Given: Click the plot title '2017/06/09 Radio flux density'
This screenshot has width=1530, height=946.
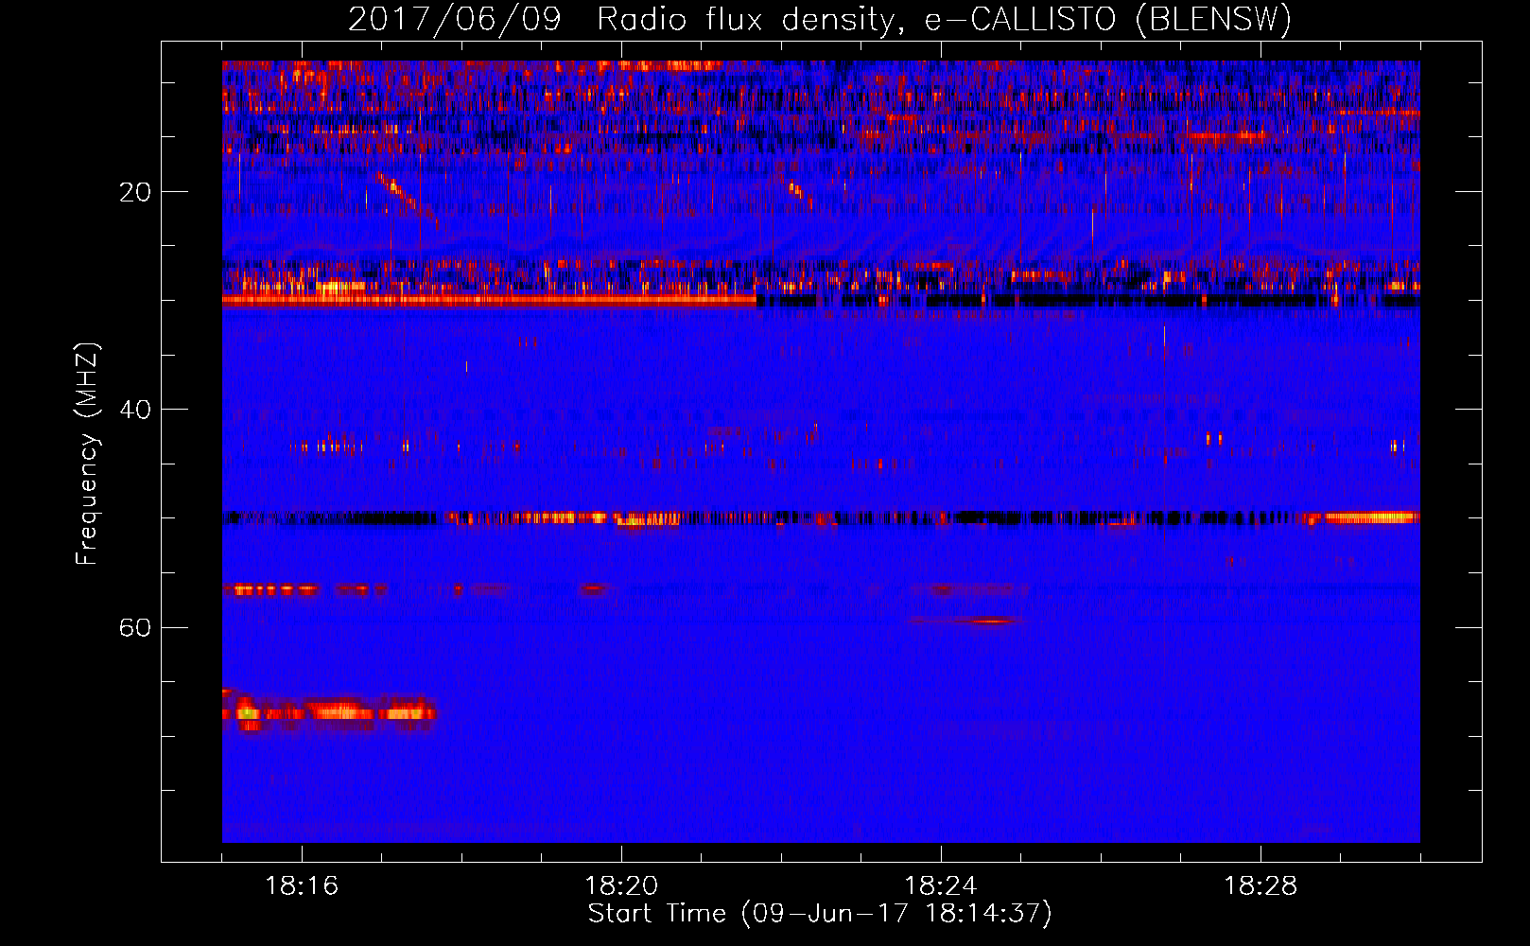Looking at the screenshot, I should 820,19.
